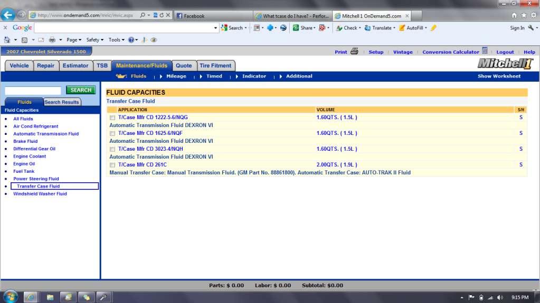Open the Safety dropdown menu
Image resolution: width=540 pixels, height=303 pixels.
[x=94, y=40]
